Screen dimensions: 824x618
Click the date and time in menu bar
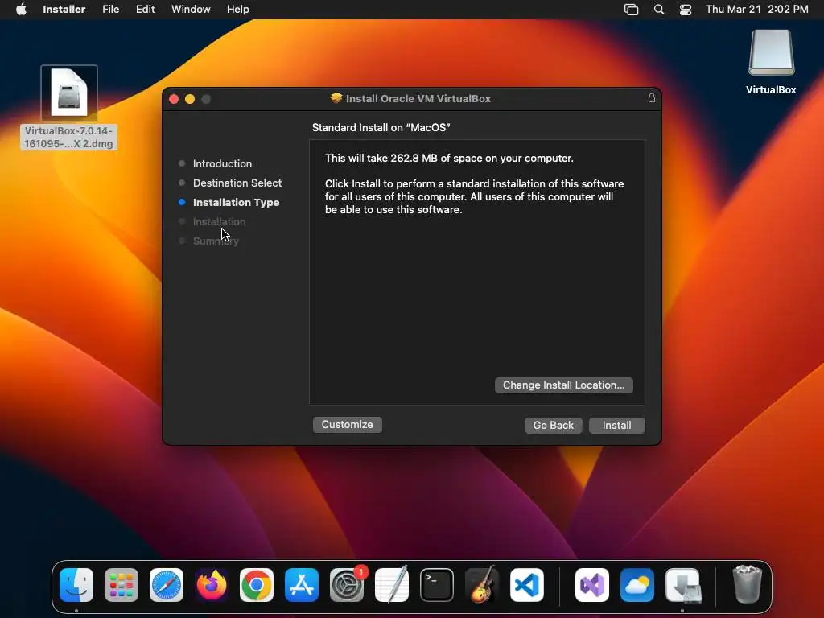[x=756, y=9]
